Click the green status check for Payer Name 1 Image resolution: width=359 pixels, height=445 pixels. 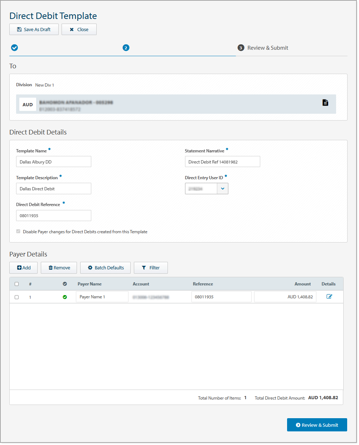pos(65,297)
